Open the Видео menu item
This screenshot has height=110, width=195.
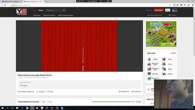[x=41, y=10]
